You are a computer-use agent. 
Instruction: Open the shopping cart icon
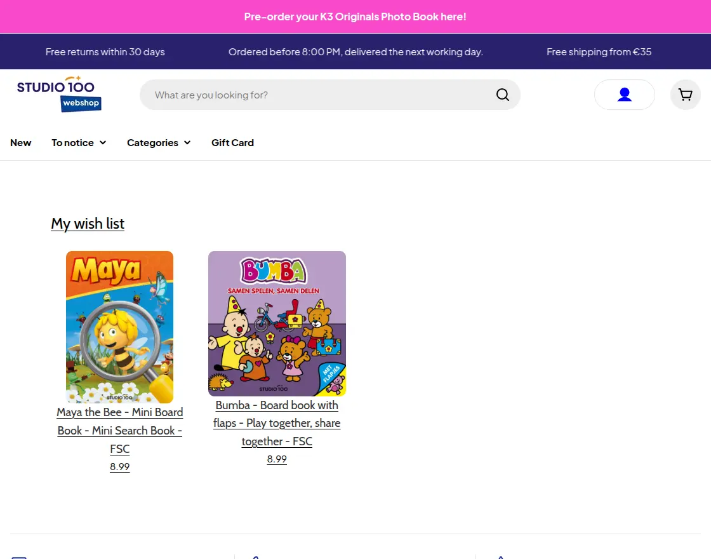point(685,95)
